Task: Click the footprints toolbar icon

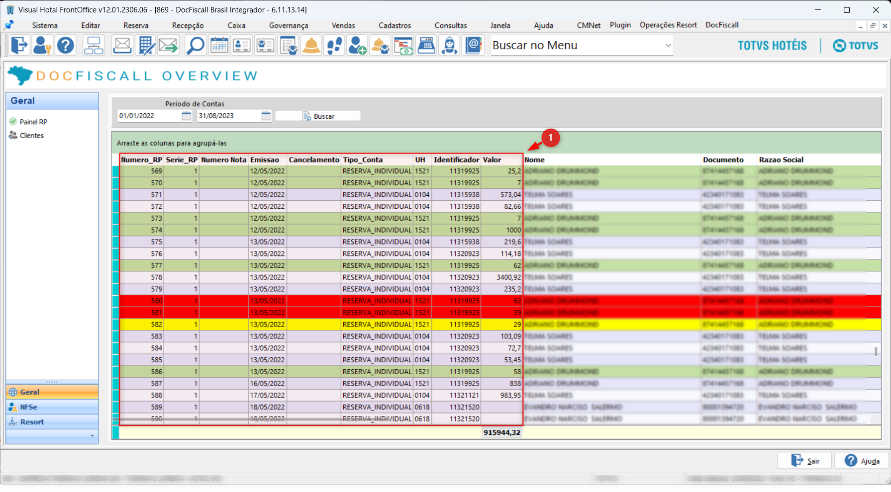Action: pyautogui.click(x=334, y=45)
